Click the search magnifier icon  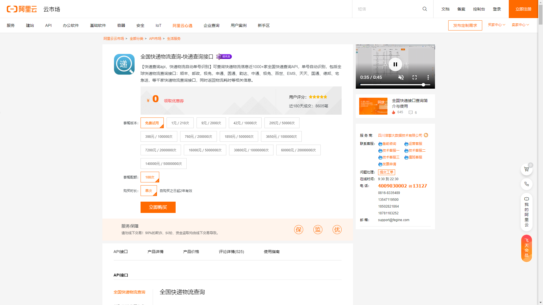pos(425,9)
